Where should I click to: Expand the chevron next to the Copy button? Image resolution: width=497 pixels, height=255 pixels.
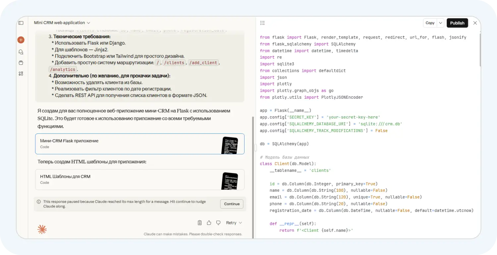tap(440, 23)
